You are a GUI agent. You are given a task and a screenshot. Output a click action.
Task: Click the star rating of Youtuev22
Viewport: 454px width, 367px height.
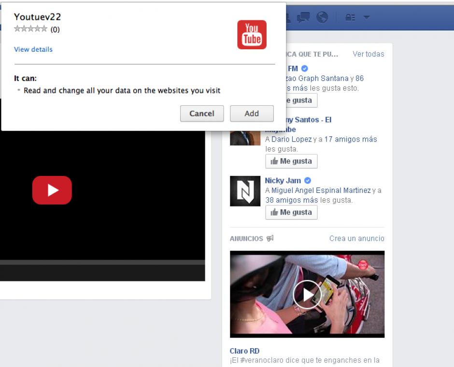(31, 29)
